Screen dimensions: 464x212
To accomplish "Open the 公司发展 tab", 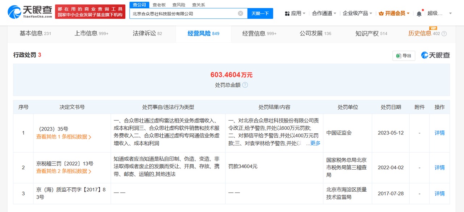I will [315, 33].
